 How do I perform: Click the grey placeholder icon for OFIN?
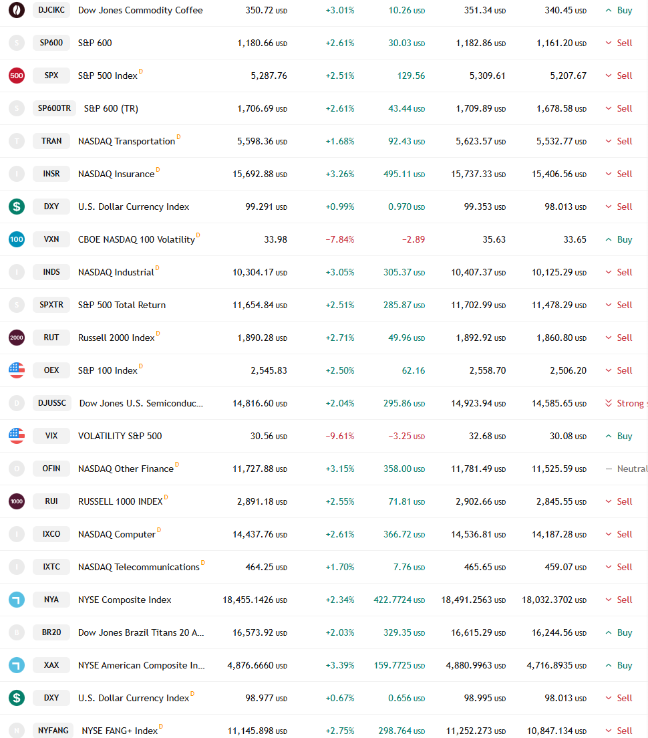point(17,469)
